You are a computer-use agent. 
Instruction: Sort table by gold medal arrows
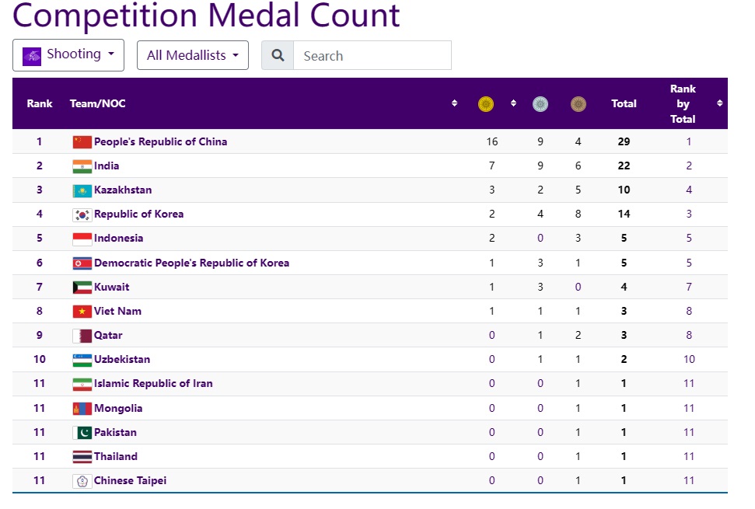coord(513,103)
